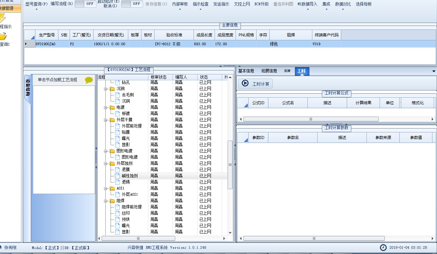Click the document icon next to 丝印
437x254 pixels.
[117, 213]
